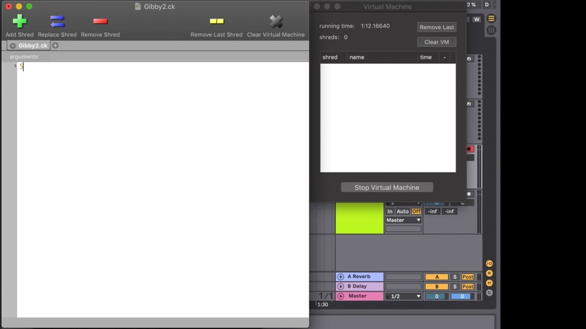The image size is (586, 329).
Task: Click the Clear Virtual Machine X icon
Action: pyautogui.click(x=276, y=21)
